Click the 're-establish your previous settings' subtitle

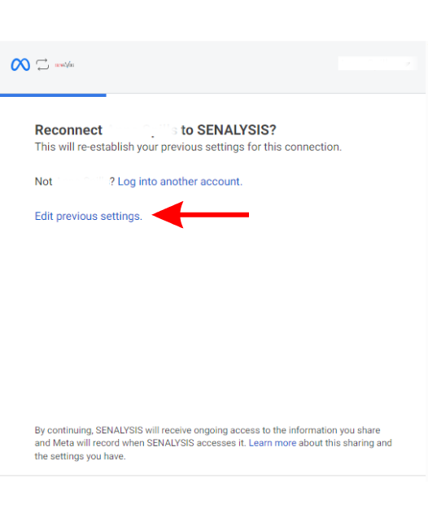tap(188, 147)
